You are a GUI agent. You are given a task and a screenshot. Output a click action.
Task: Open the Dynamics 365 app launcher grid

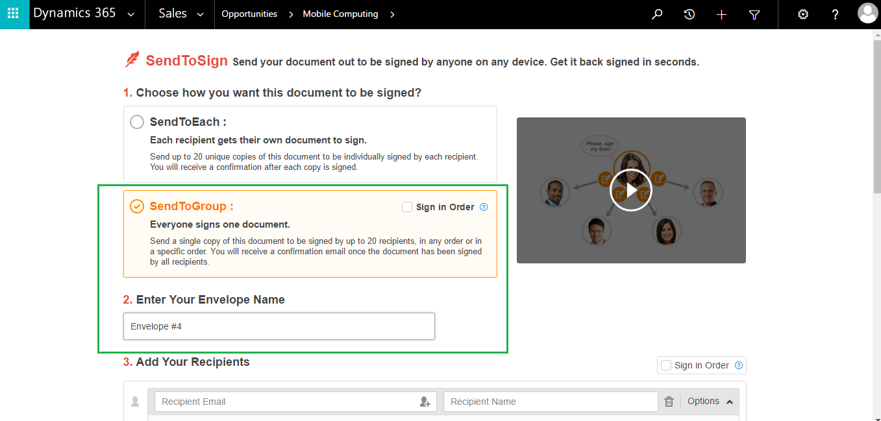point(13,14)
